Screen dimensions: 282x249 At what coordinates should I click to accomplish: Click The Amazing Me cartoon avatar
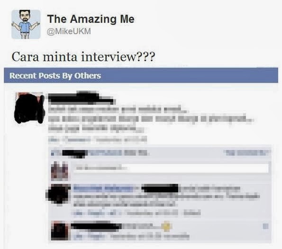click(x=26, y=24)
